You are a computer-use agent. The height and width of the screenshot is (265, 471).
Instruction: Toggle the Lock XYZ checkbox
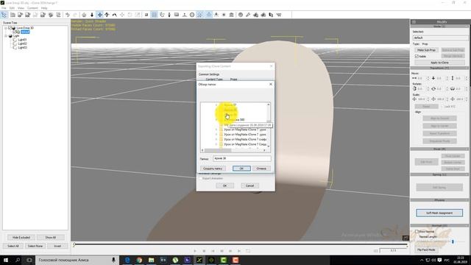(x=442, y=107)
